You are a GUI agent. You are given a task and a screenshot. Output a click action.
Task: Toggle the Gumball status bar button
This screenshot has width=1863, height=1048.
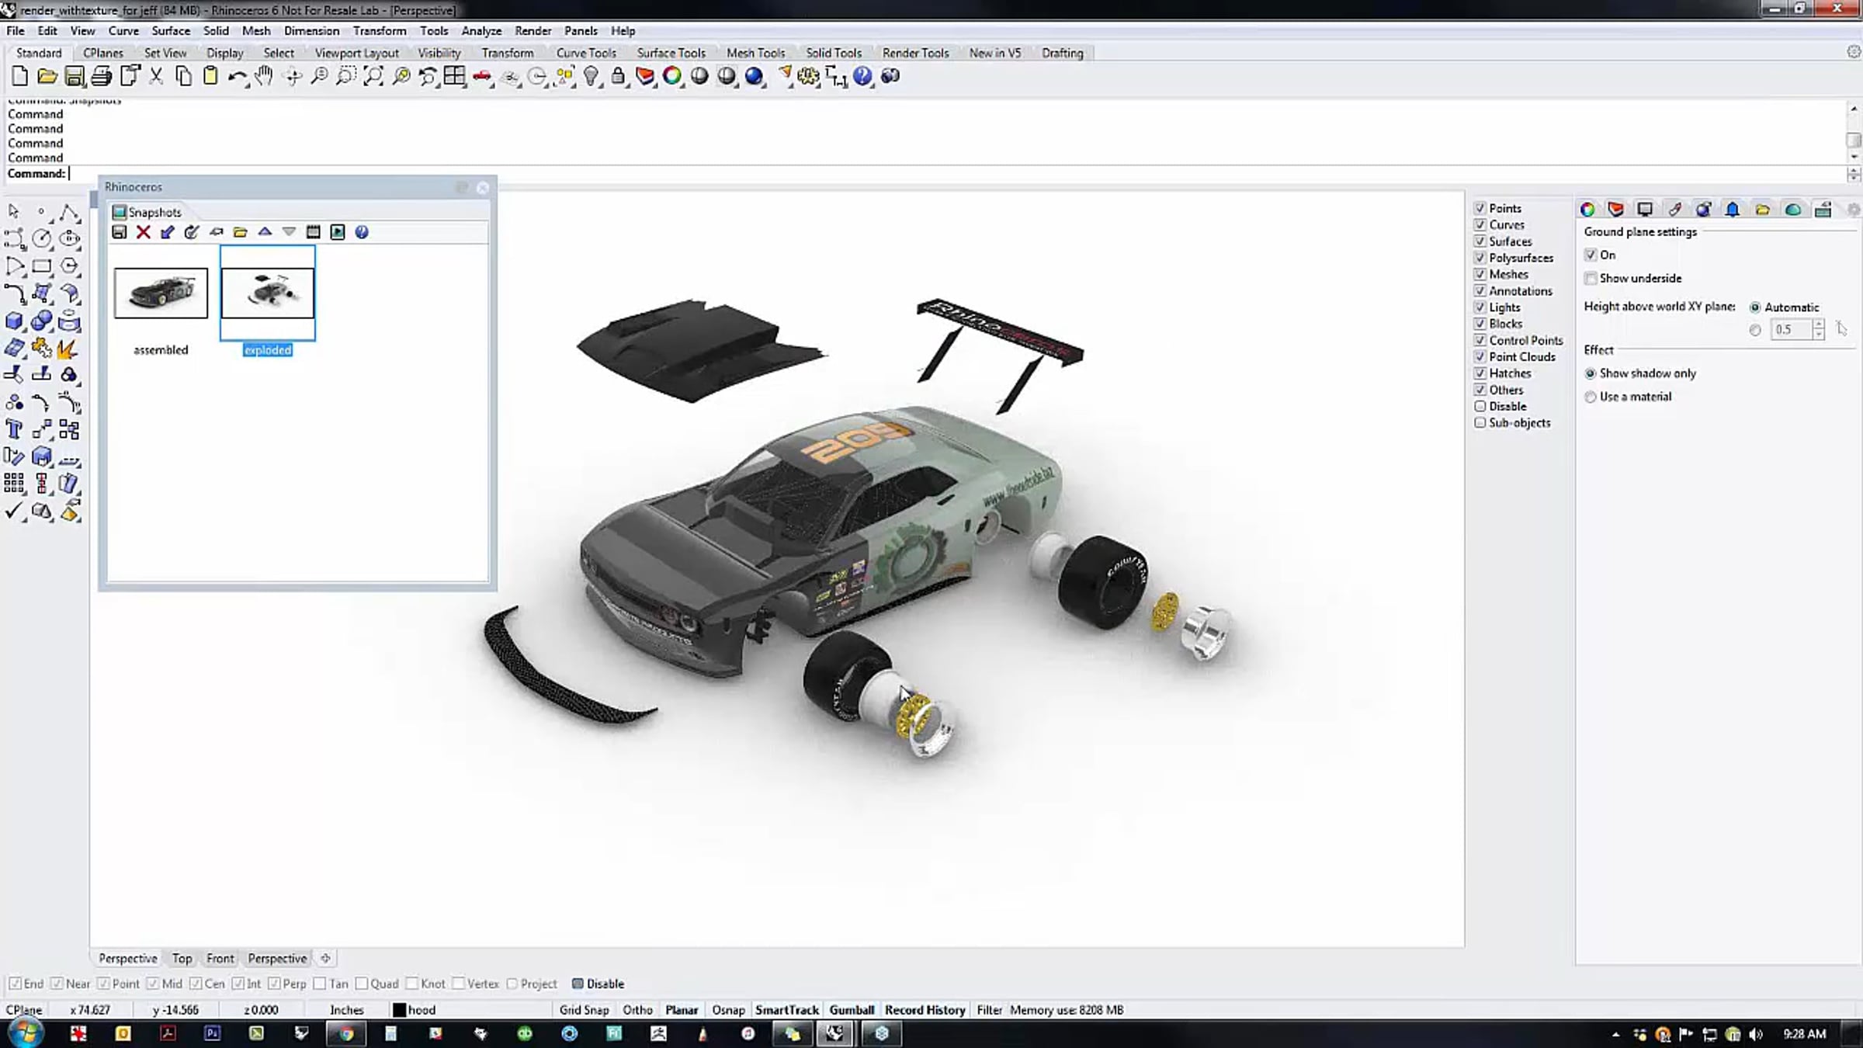(x=852, y=1009)
